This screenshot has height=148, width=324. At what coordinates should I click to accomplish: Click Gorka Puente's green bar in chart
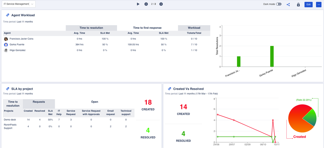(272, 56)
